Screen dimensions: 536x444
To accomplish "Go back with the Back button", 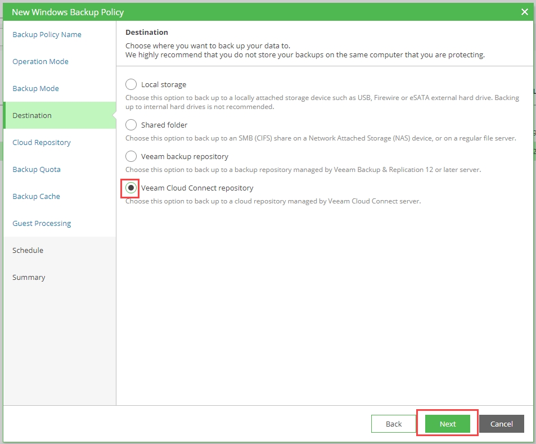I will click(394, 424).
